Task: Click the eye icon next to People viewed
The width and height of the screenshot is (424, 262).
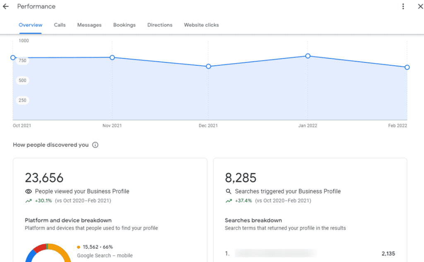Action: click(x=29, y=191)
